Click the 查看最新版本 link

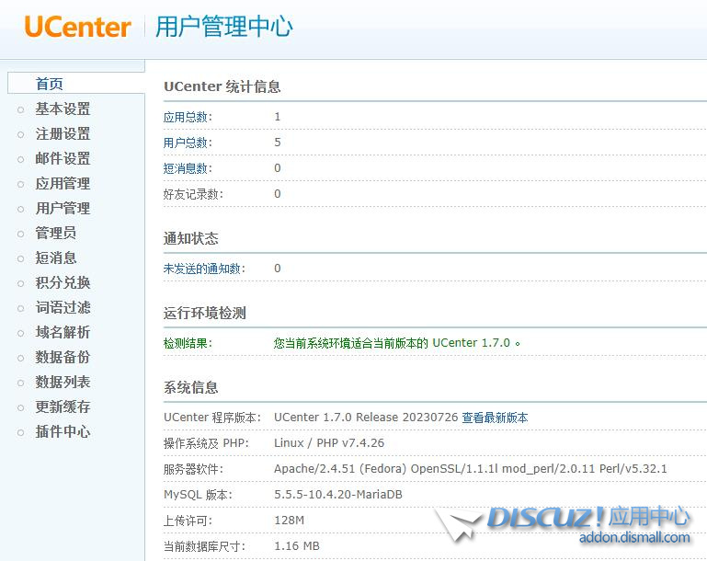point(495,418)
